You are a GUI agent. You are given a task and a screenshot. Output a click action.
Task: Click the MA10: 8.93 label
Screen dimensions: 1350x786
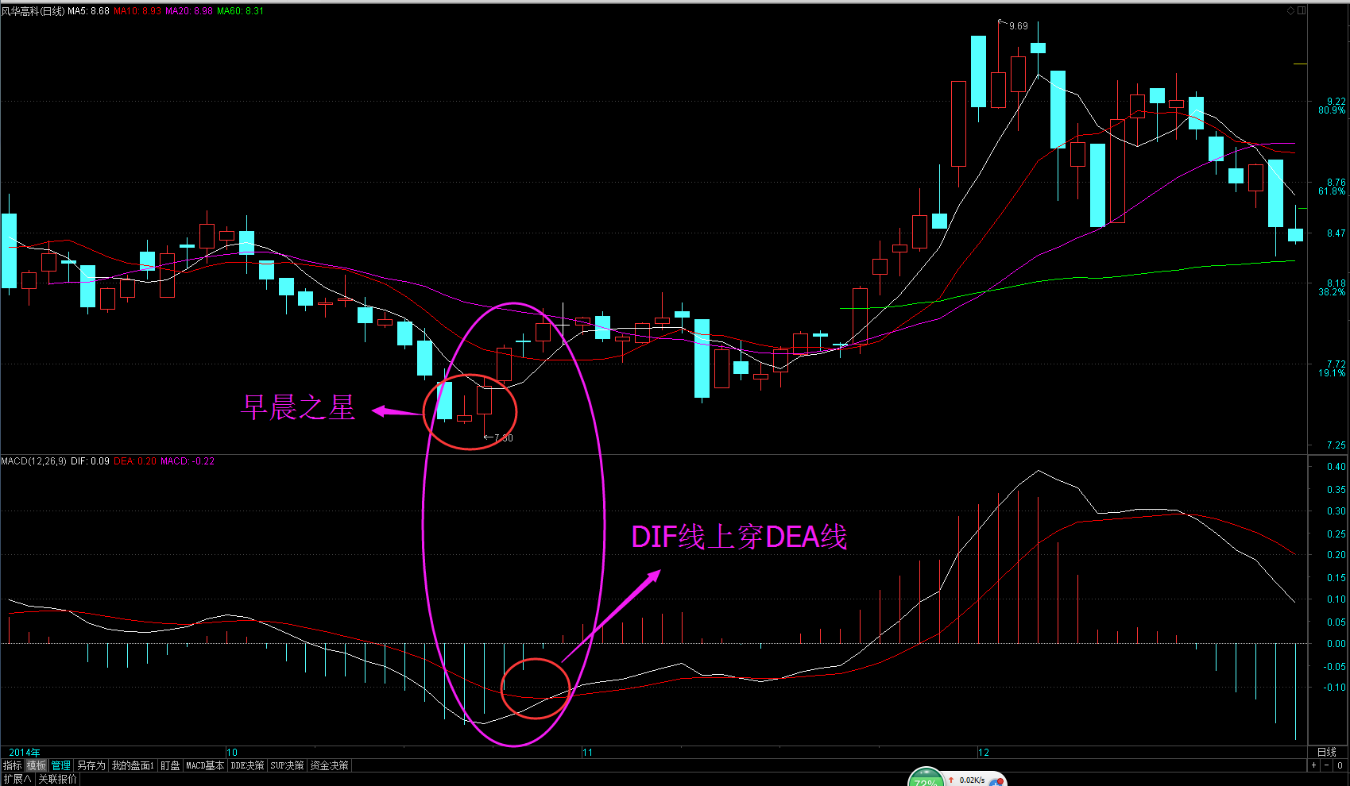[137, 11]
